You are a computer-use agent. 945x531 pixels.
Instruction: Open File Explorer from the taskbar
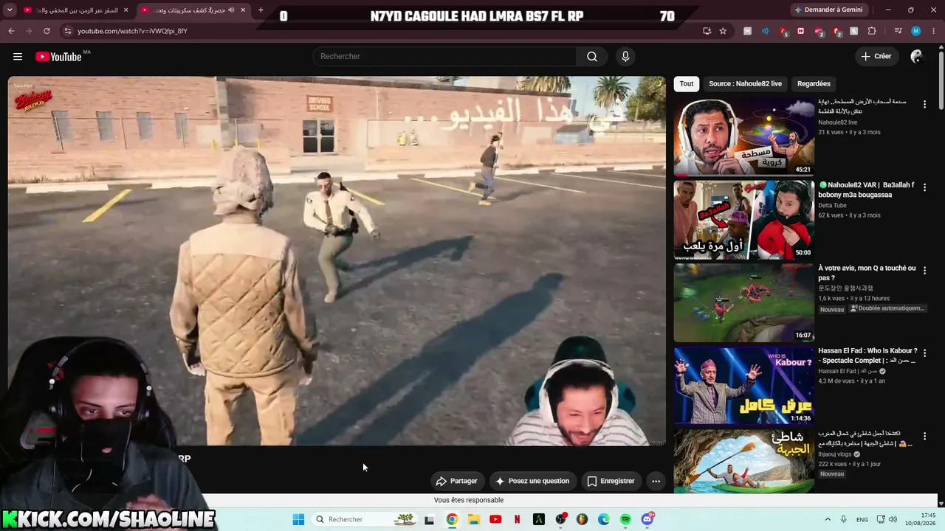click(x=473, y=519)
